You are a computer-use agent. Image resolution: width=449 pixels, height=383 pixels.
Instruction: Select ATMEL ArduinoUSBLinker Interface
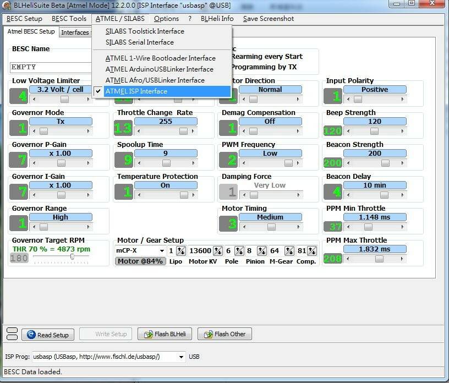pos(162,69)
